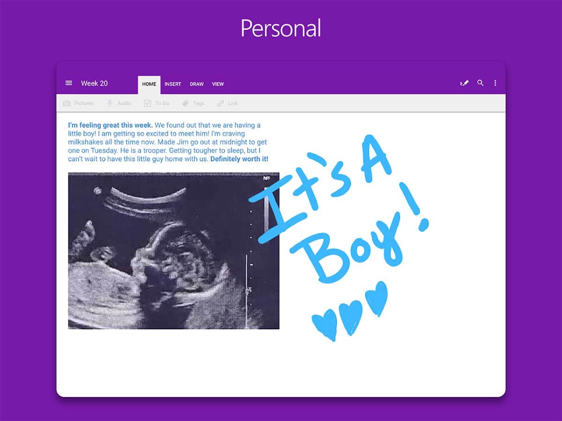Add a label using Tags icon
This screenshot has height=421, width=562.
tap(185, 103)
